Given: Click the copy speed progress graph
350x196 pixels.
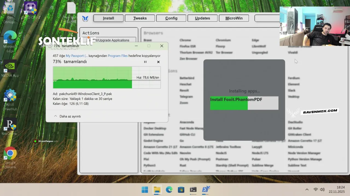Looking at the screenshot, I should pos(107,77).
